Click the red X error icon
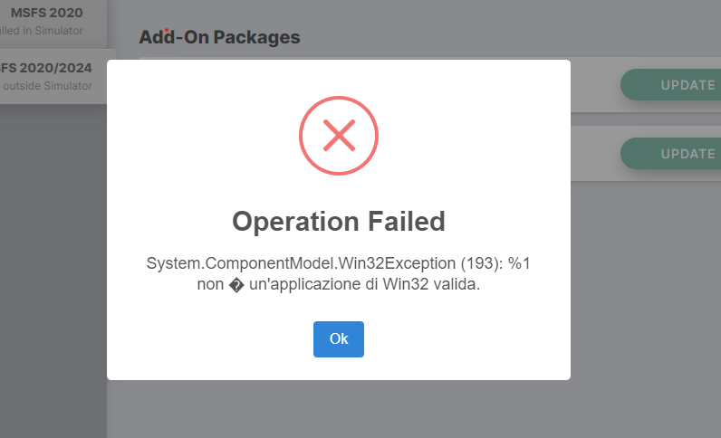 pos(339,136)
